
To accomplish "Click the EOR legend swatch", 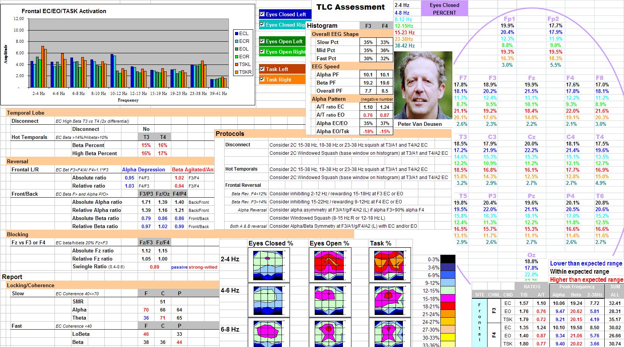I will [236, 57].
